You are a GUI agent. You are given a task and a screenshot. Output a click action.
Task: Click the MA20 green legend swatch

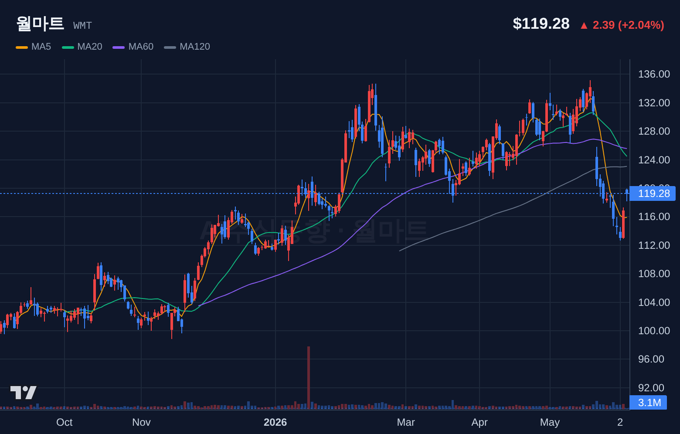[x=68, y=47]
